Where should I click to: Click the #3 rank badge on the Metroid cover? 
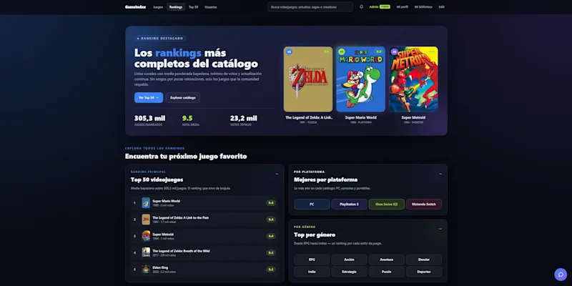(x=394, y=51)
